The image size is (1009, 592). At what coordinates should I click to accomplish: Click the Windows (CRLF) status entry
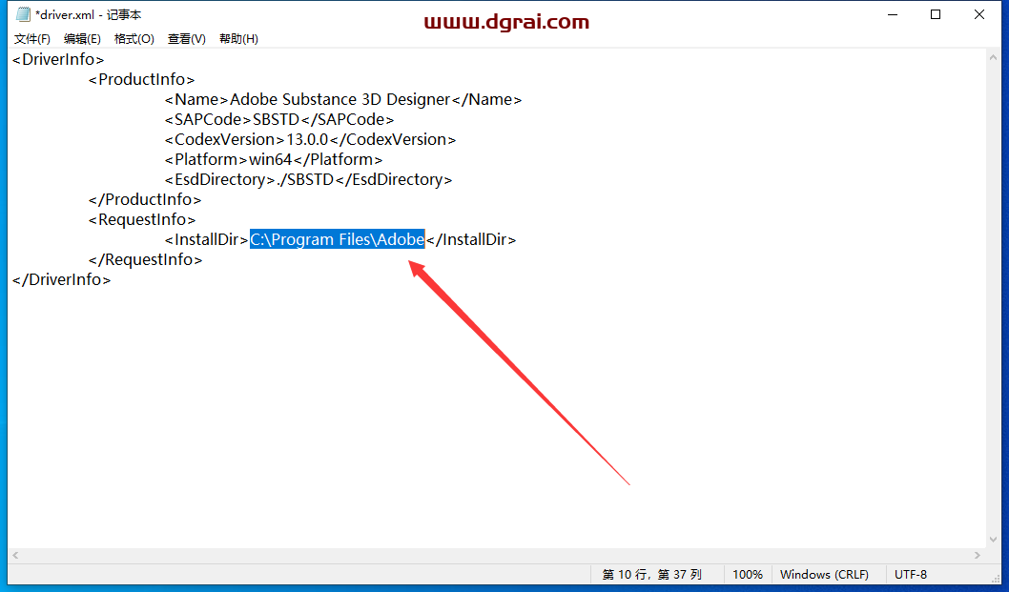tap(824, 575)
